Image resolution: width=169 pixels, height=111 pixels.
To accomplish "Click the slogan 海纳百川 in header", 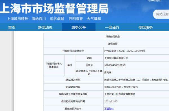I will pyautogui.click(x=39, y=19).
